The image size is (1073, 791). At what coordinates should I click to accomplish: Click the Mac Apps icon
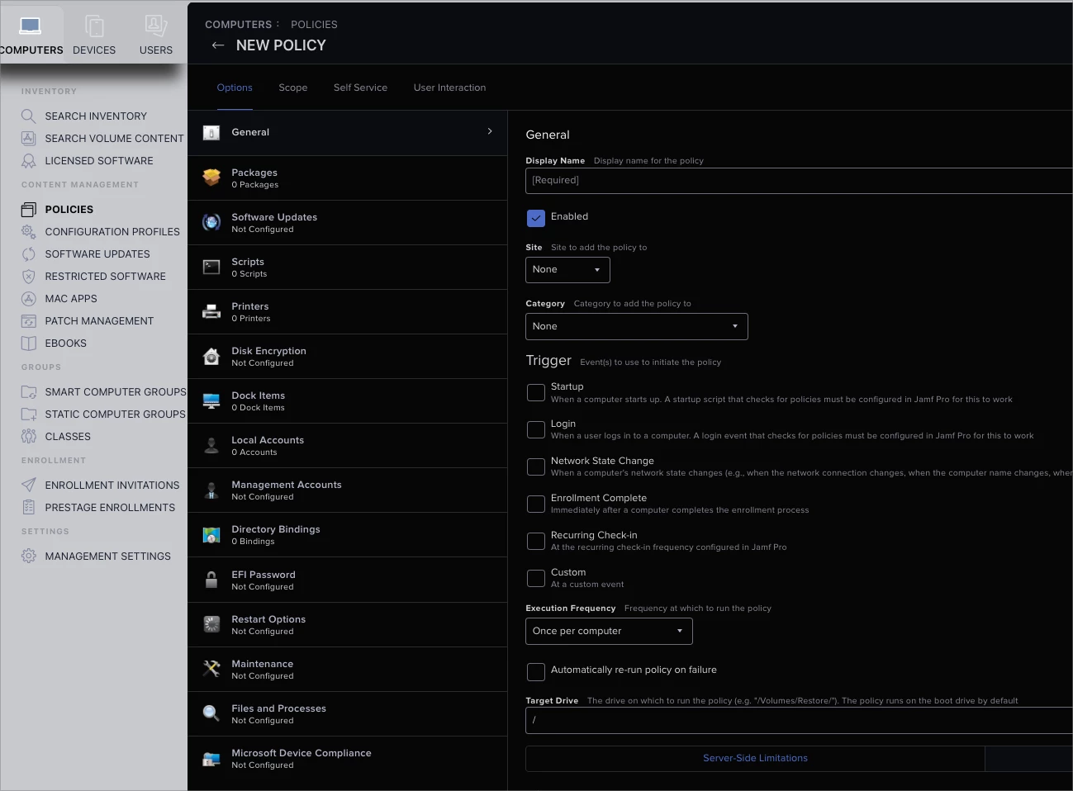[x=29, y=299]
